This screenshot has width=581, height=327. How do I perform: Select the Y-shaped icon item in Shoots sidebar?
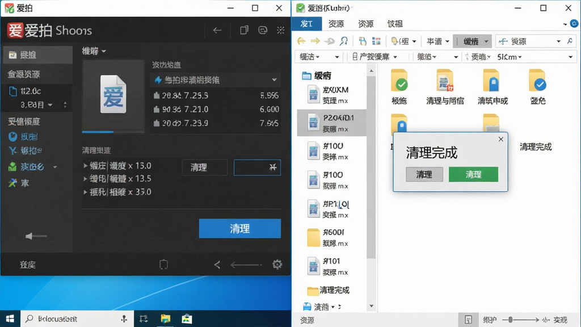24,150
